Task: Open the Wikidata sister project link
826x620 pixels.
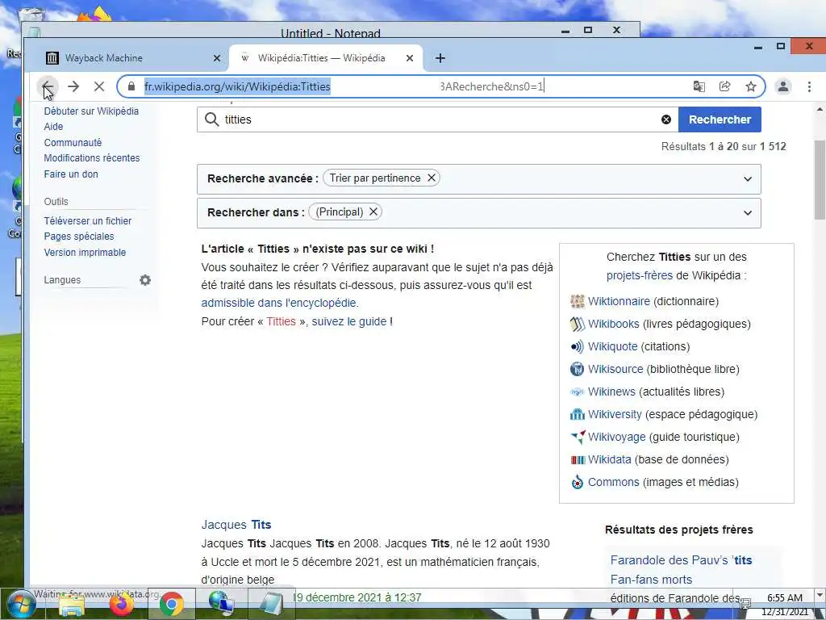Action: [x=609, y=459]
